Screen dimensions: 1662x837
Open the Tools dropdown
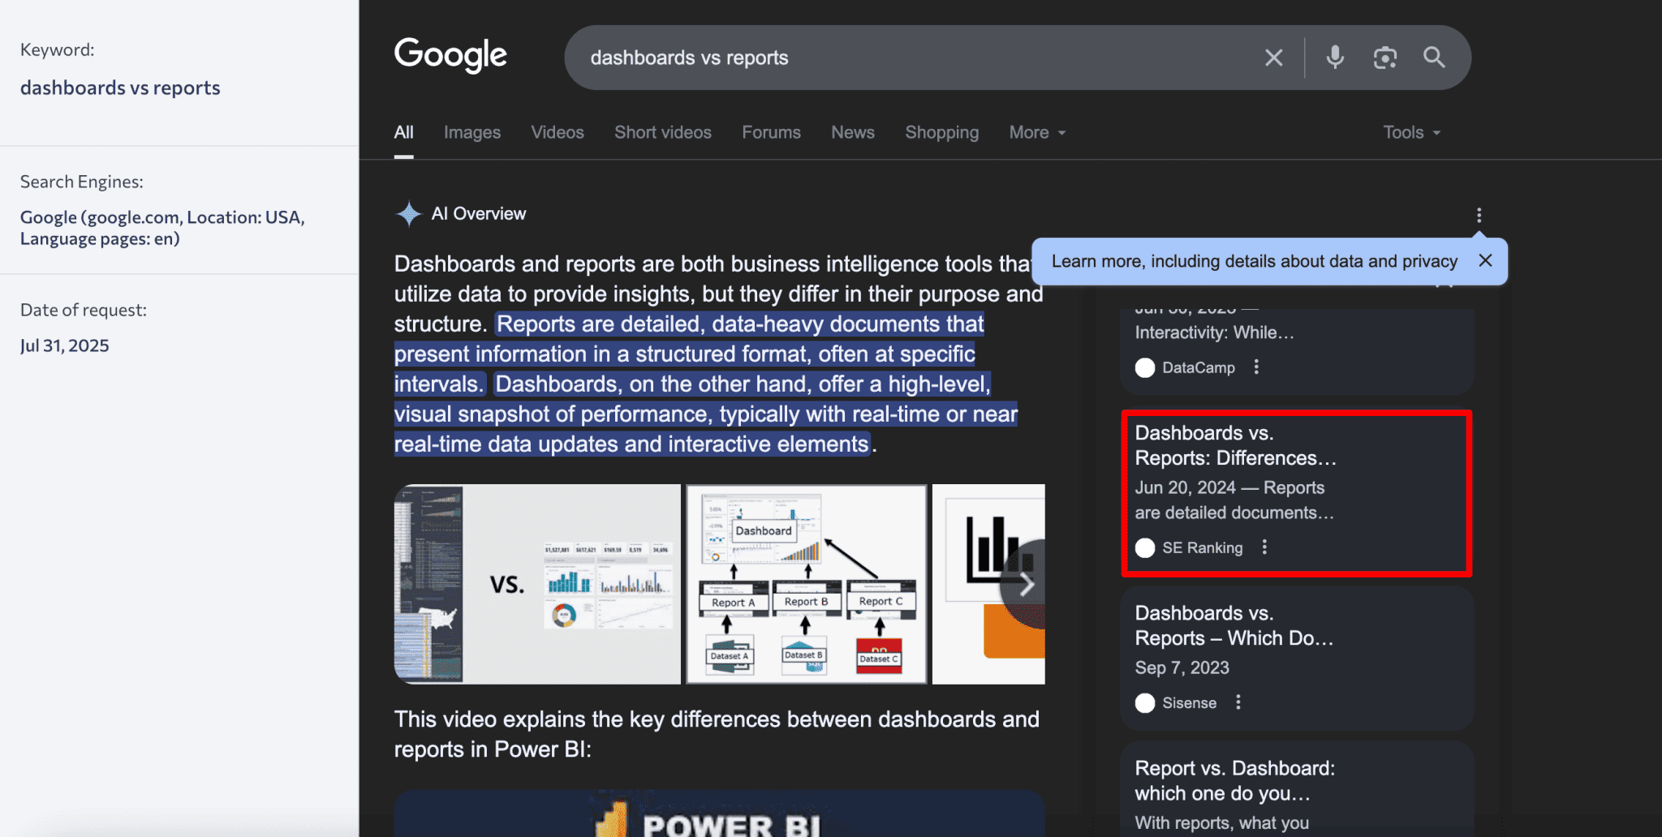[1411, 132]
